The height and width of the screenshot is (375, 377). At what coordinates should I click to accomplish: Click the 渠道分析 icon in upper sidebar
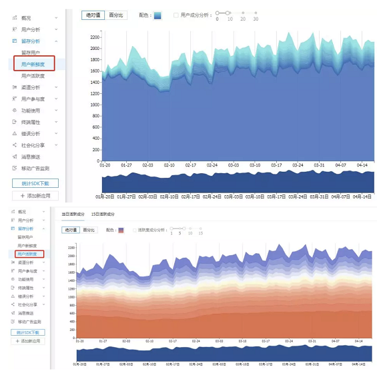point(15,87)
